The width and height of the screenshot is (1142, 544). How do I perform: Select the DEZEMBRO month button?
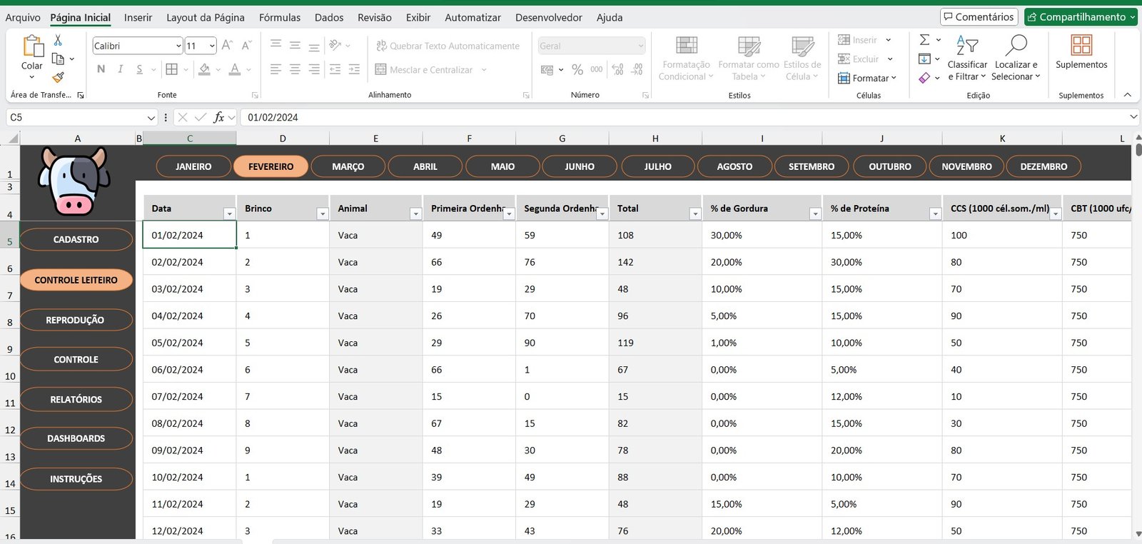click(1044, 166)
